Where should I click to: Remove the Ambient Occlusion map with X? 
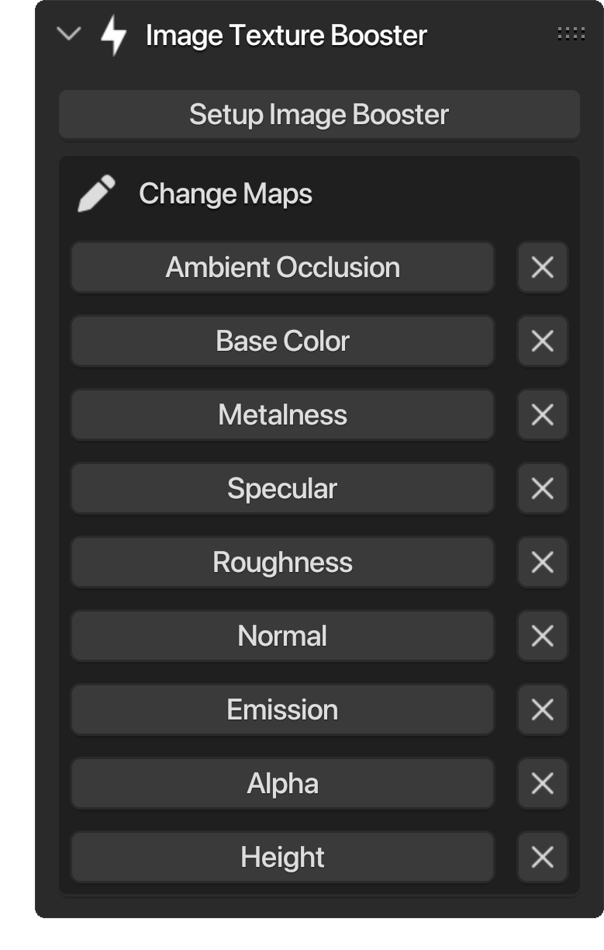point(543,268)
